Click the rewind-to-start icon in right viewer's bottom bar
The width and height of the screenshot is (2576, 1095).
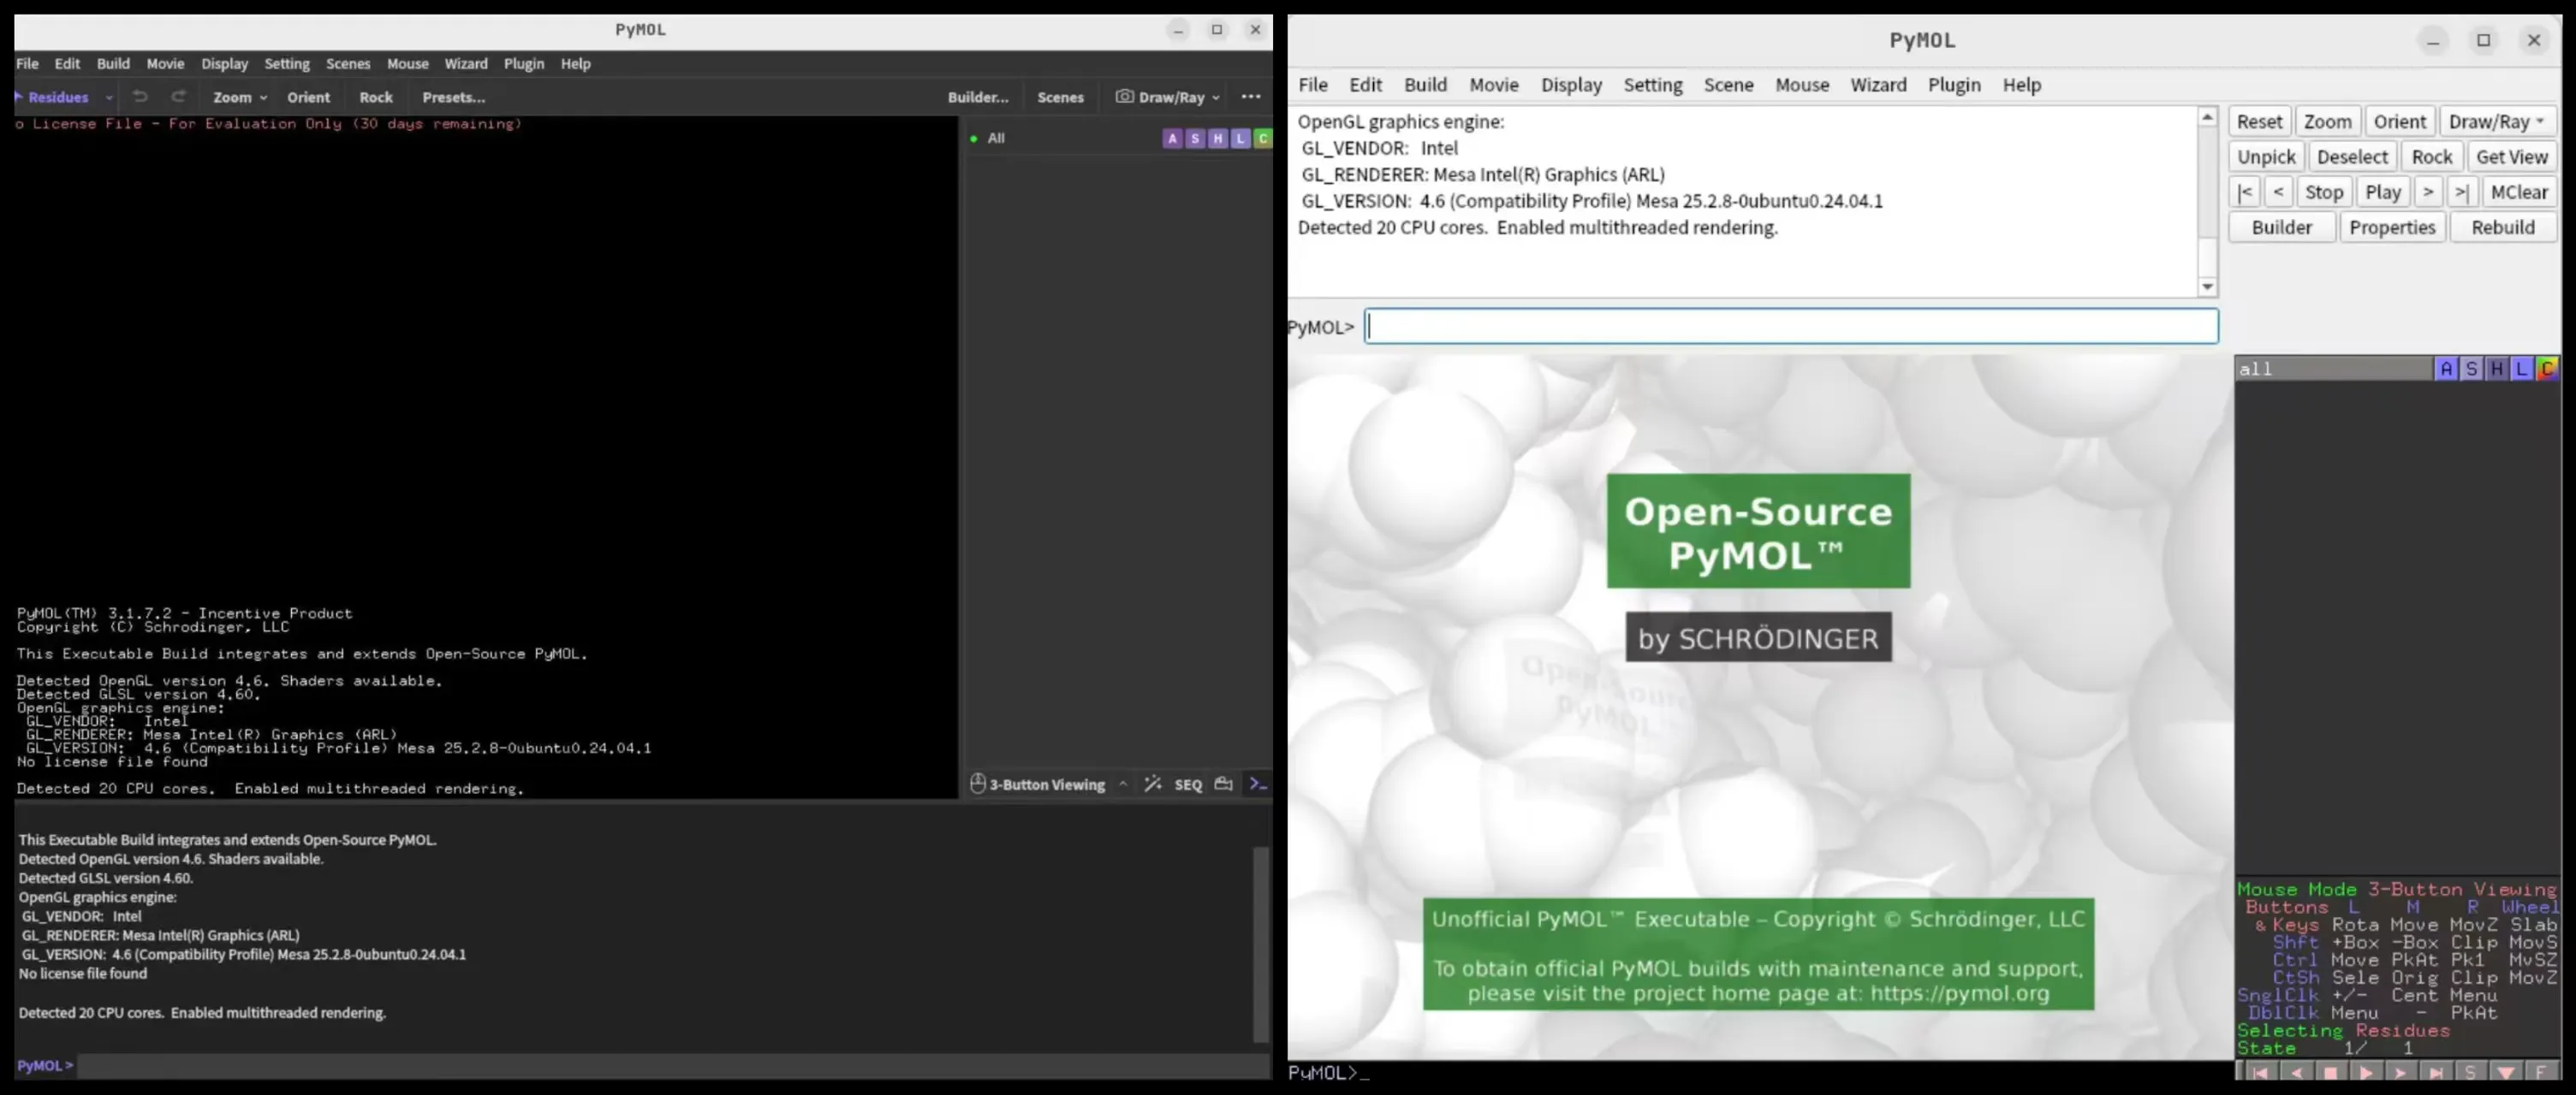(2260, 1072)
